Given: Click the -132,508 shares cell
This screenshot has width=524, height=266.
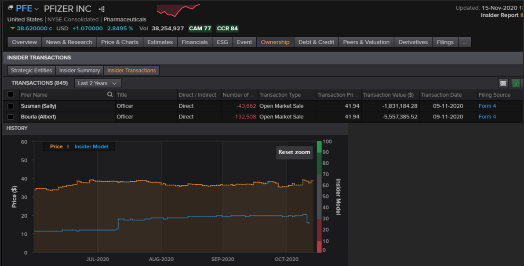Looking at the screenshot, I should (x=244, y=117).
